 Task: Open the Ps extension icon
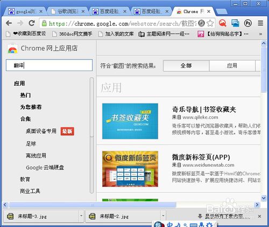[x=248, y=23]
